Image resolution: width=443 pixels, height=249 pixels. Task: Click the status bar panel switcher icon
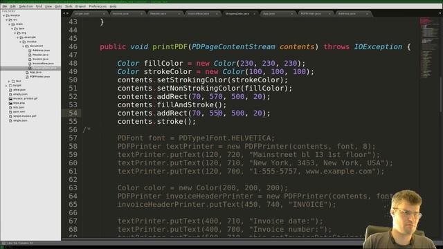click(x=3, y=243)
